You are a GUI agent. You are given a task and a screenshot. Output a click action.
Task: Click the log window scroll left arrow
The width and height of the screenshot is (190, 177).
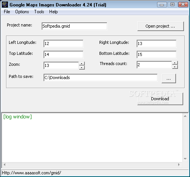[5, 165]
